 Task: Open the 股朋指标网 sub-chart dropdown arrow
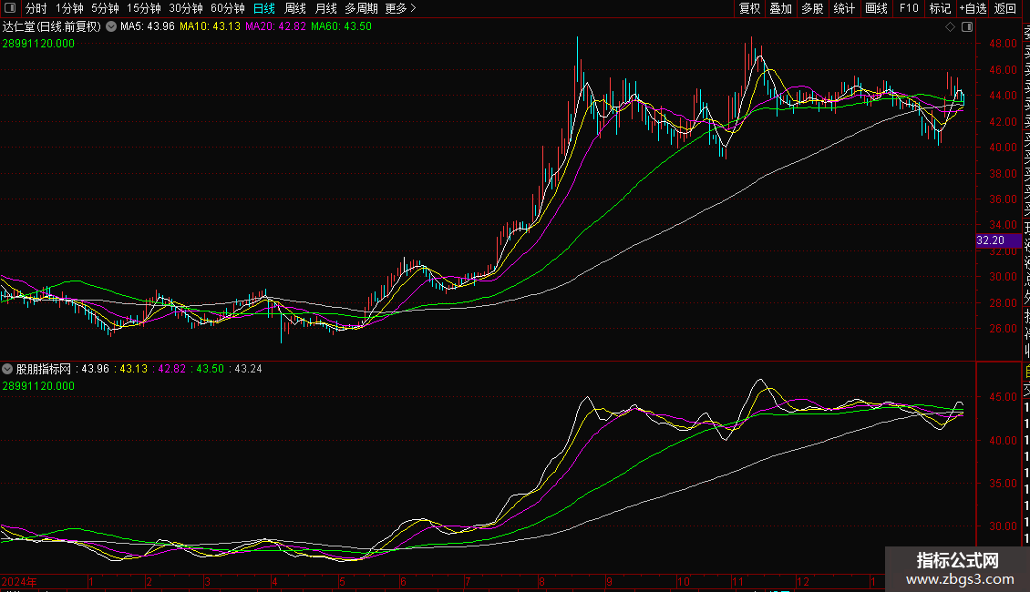pos(7,369)
